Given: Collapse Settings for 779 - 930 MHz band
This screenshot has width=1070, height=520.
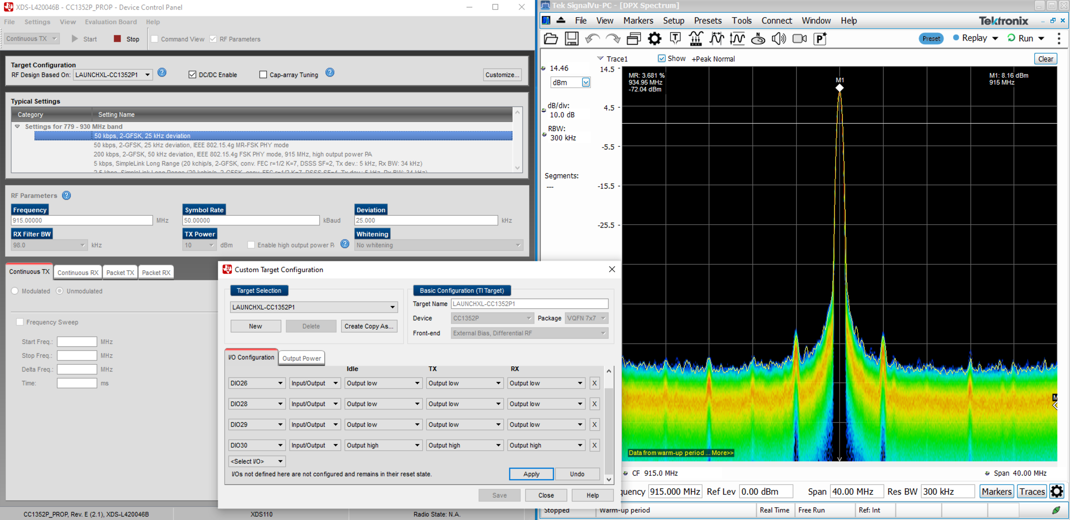Looking at the screenshot, I should [18, 126].
